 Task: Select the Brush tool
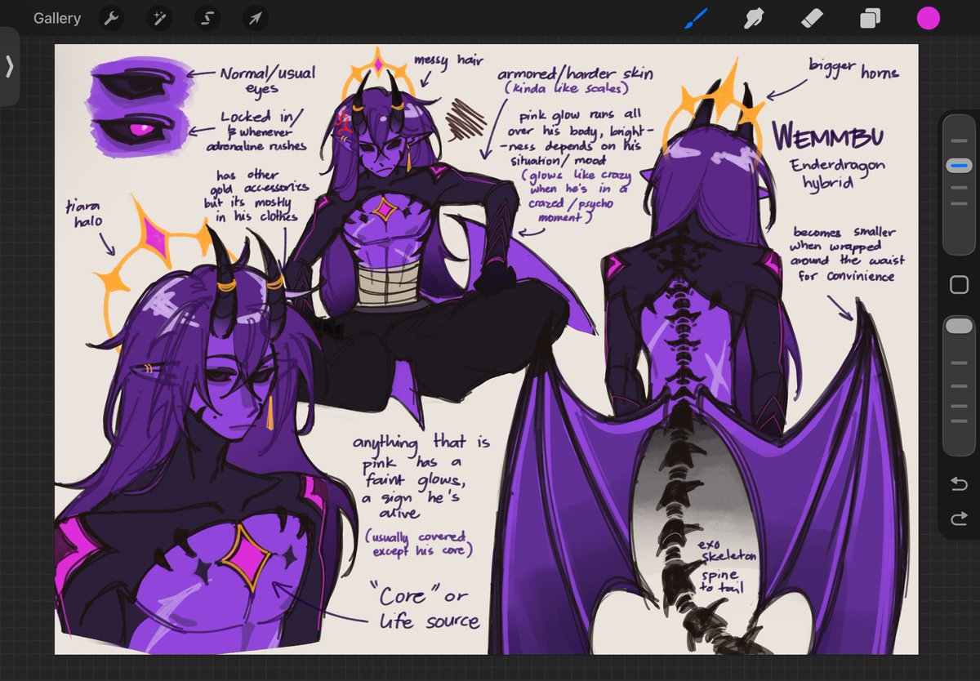coord(695,18)
